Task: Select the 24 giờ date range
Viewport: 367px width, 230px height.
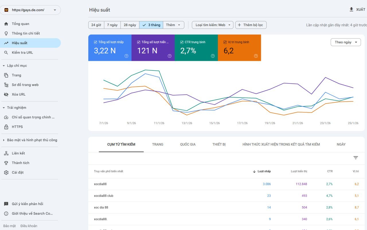Action: pyautogui.click(x=96, y=25)
